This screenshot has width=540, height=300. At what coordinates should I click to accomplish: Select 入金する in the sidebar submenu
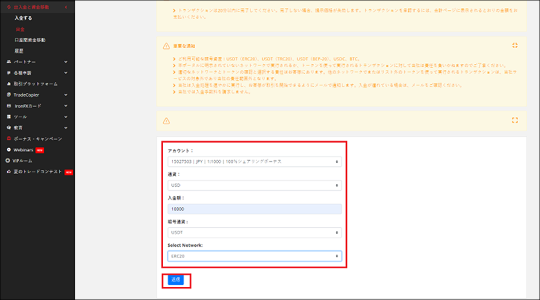pos(24,18)
